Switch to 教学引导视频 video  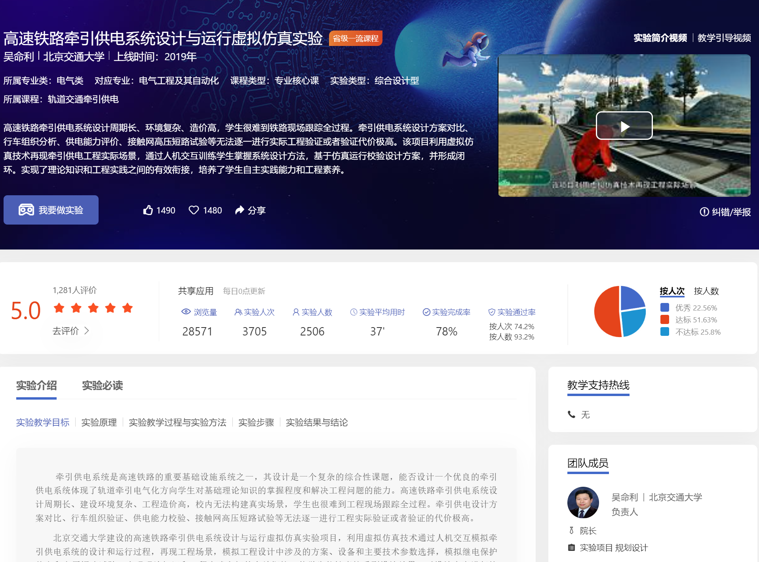[x=724, y=38]
